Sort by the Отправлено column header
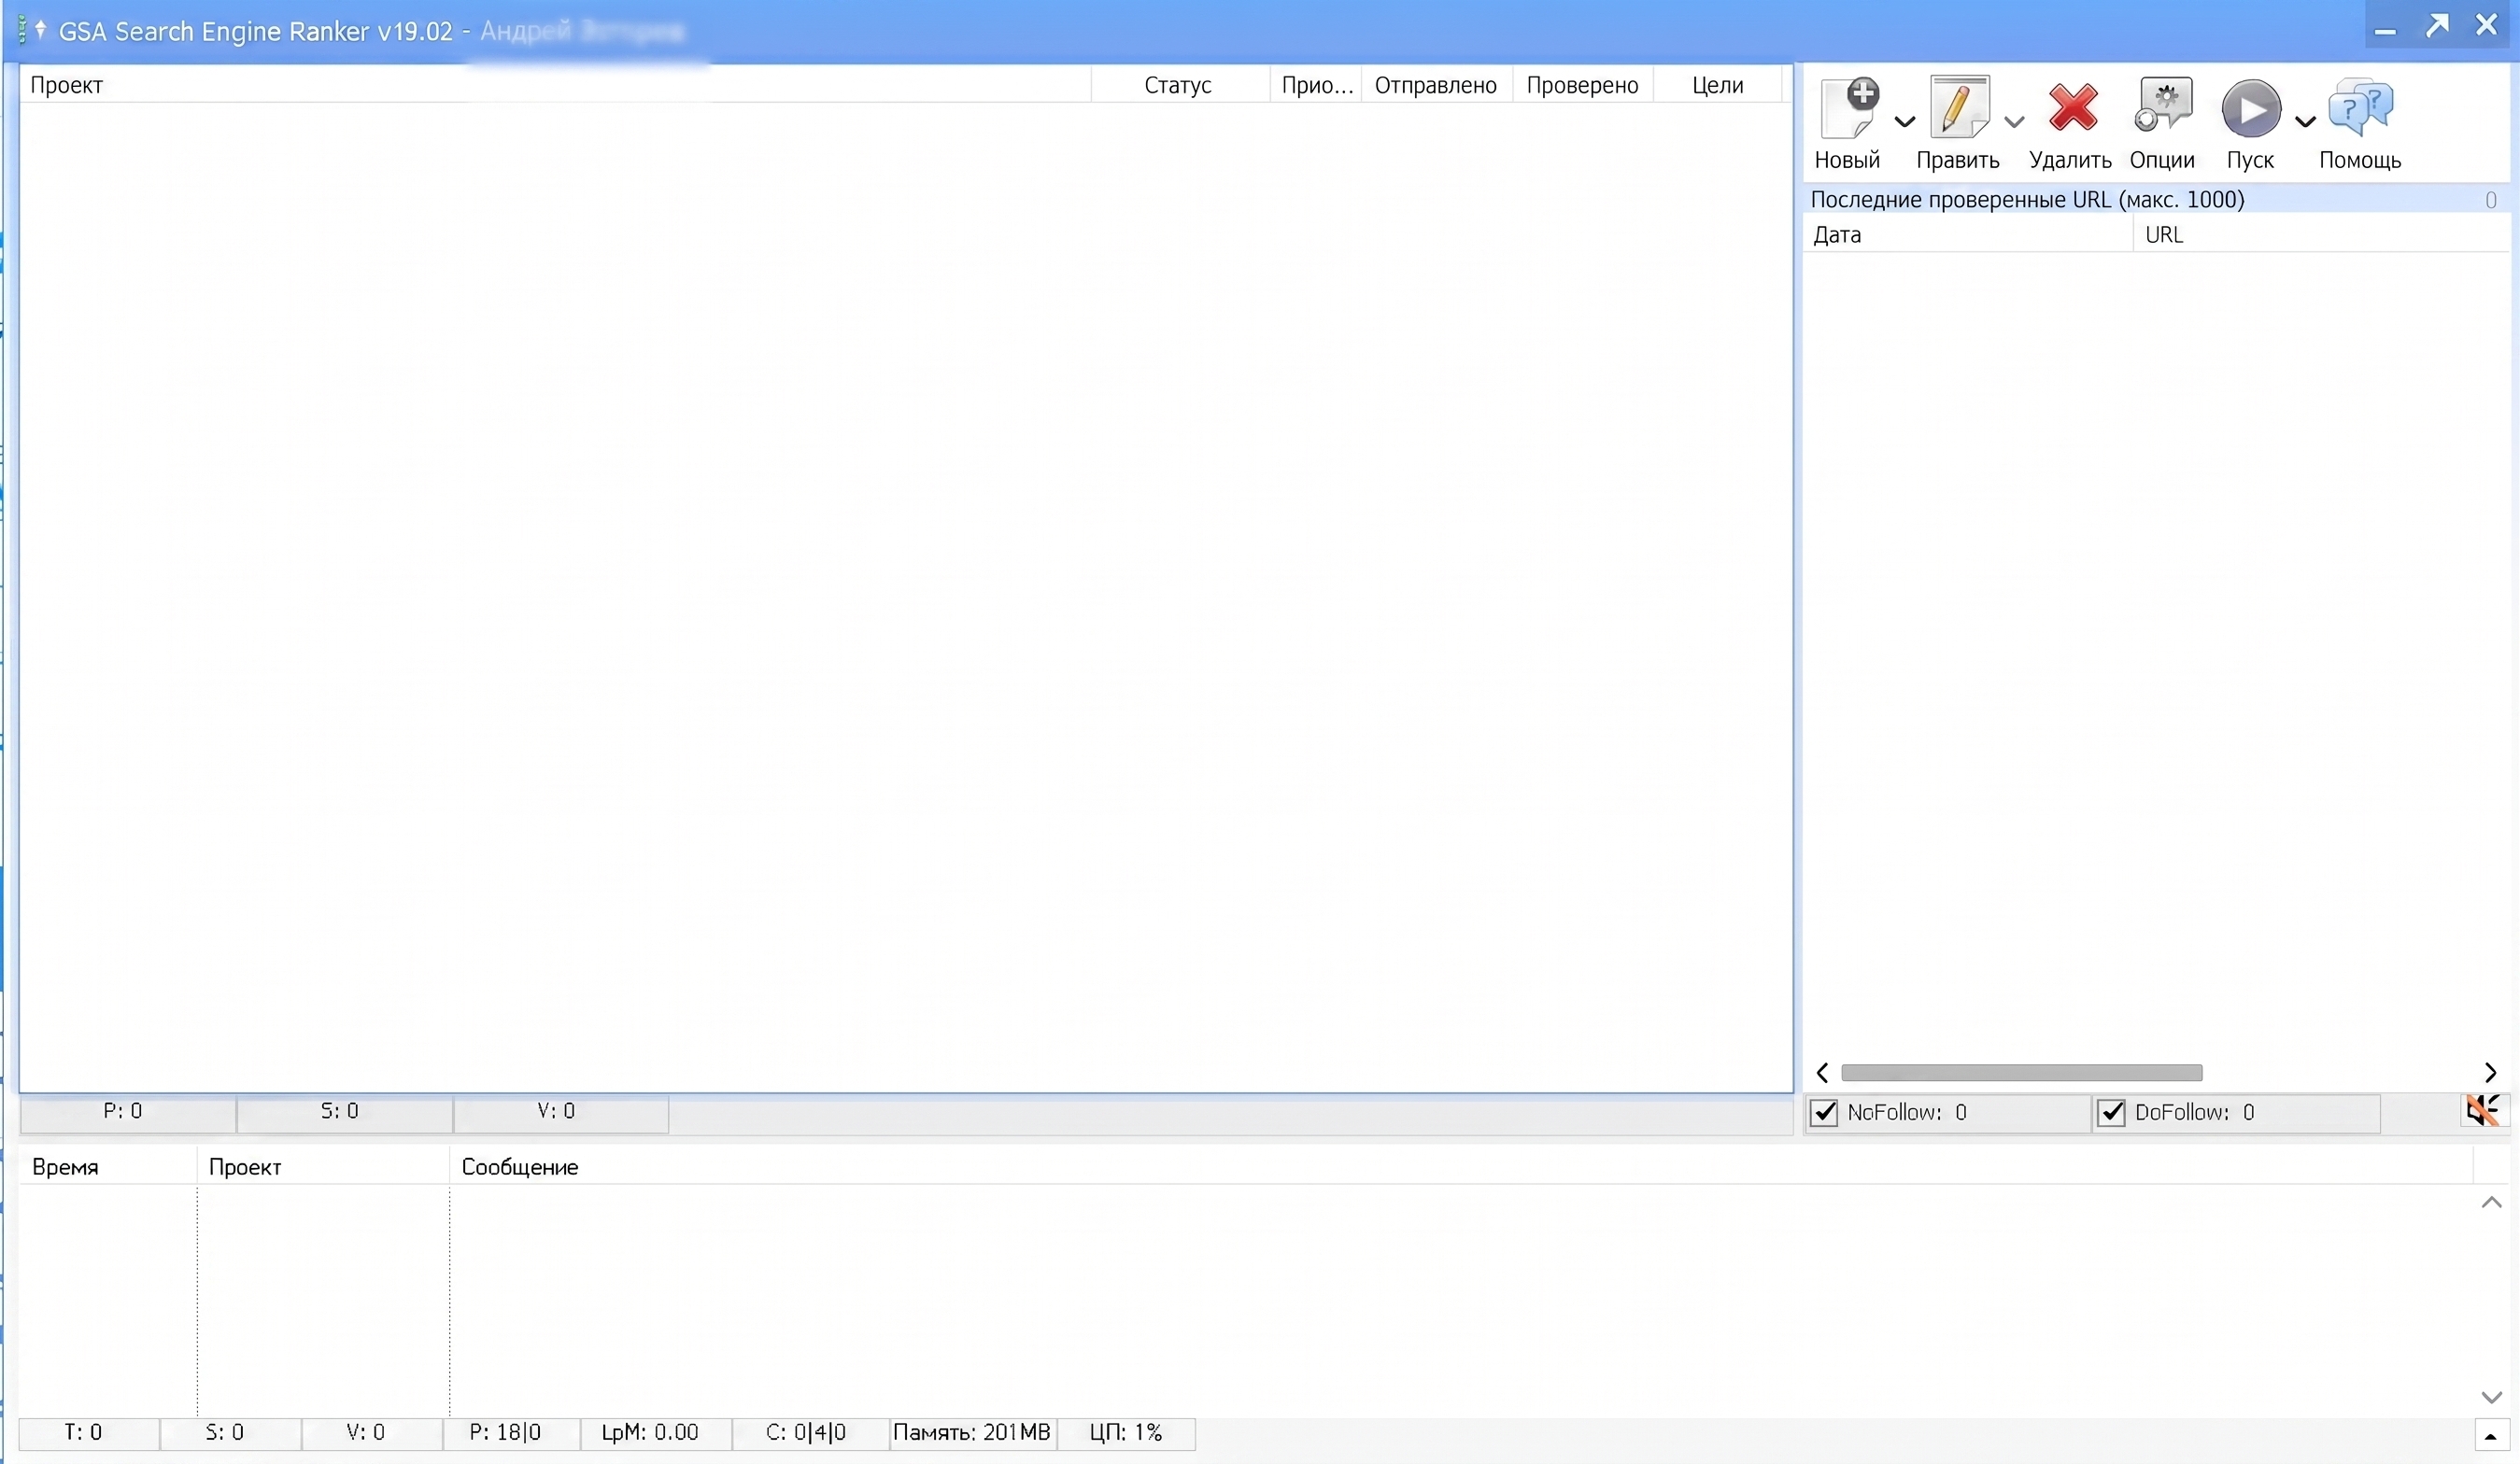Screen dimensions: 2520x1464 click(1436, 85)
